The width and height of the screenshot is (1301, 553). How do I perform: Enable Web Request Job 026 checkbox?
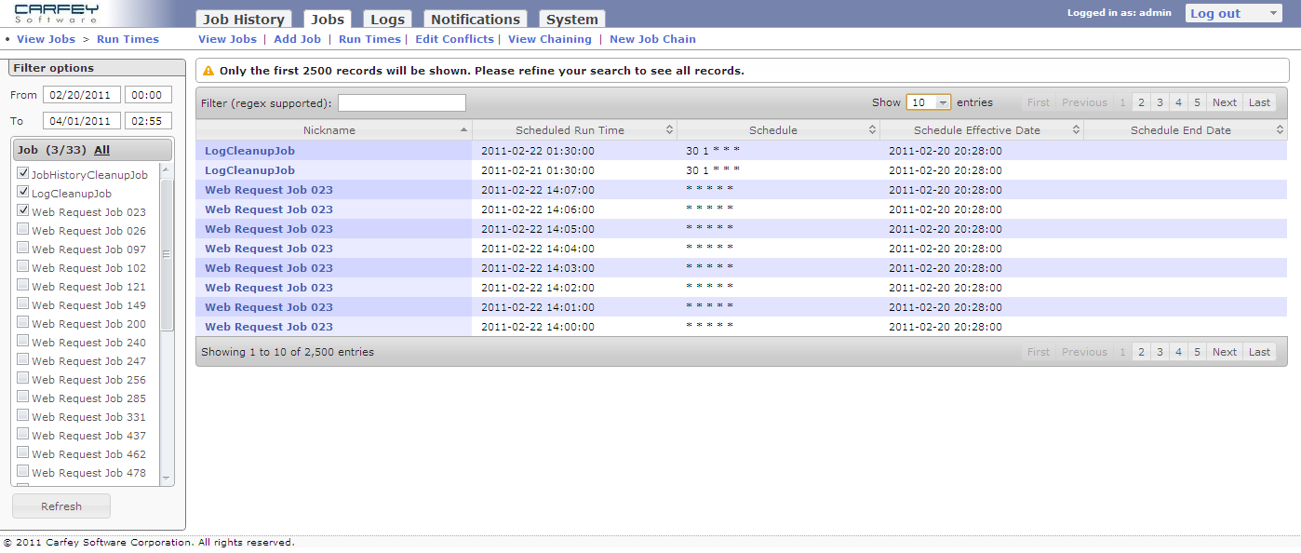click(23, 230)
